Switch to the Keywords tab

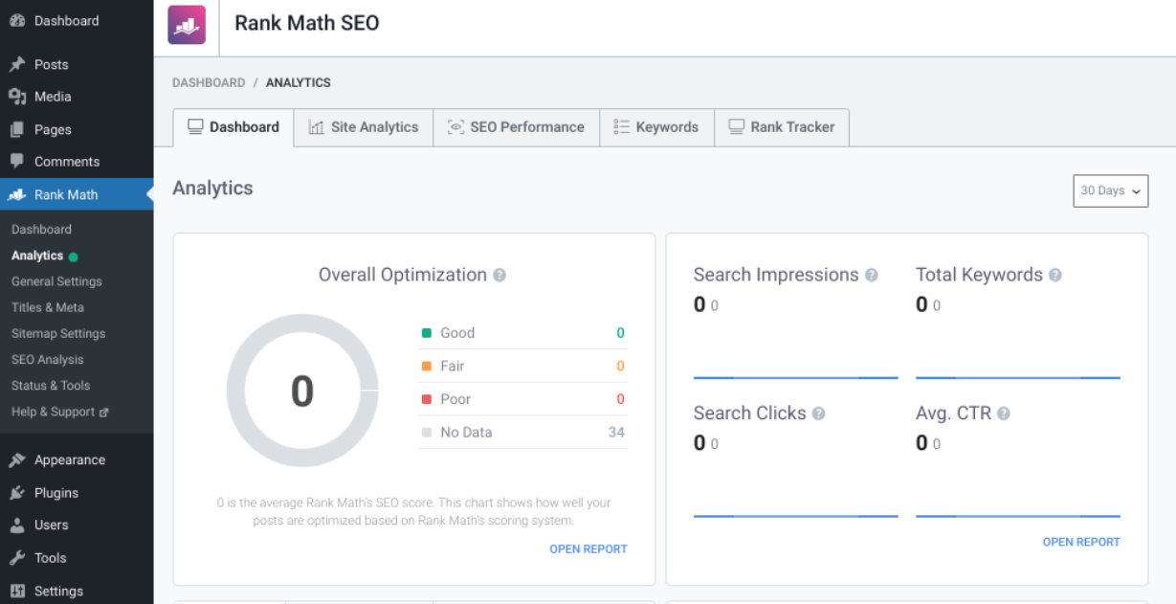656,127
